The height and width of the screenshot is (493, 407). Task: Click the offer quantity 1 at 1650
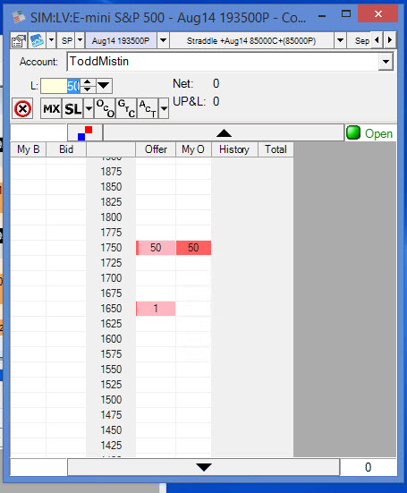point(156,309)
